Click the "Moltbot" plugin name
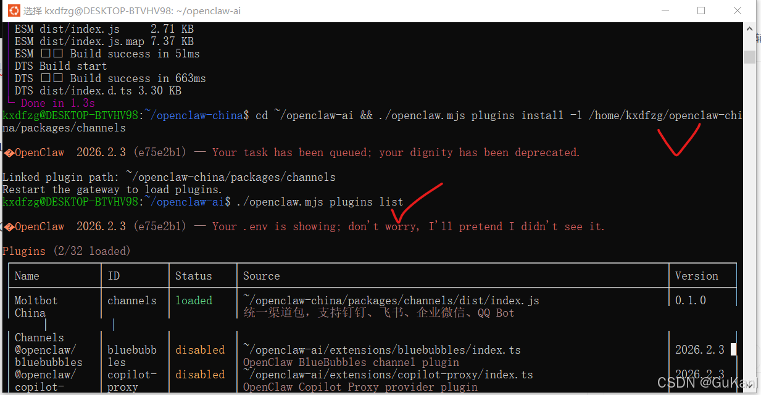 pyautogui.click(x=36, y=301)
